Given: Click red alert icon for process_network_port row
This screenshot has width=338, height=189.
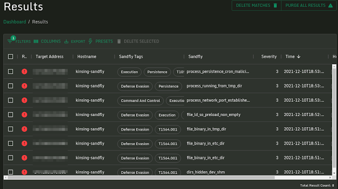Looking at the screenshot, I should coord(24,100).
